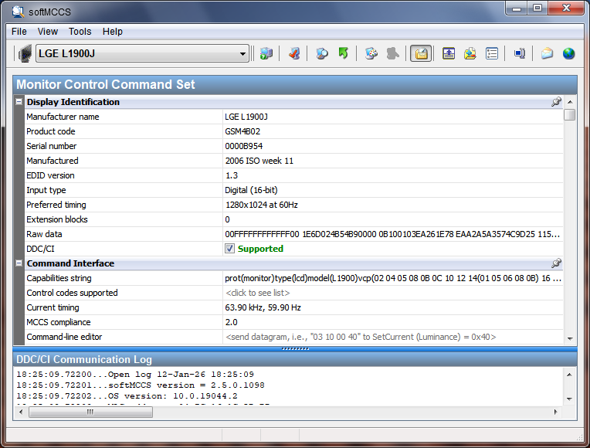Viewport: 590px width, 448px height.
Task: Select the Serial number value 0000B954
Action: click(244, 146)
